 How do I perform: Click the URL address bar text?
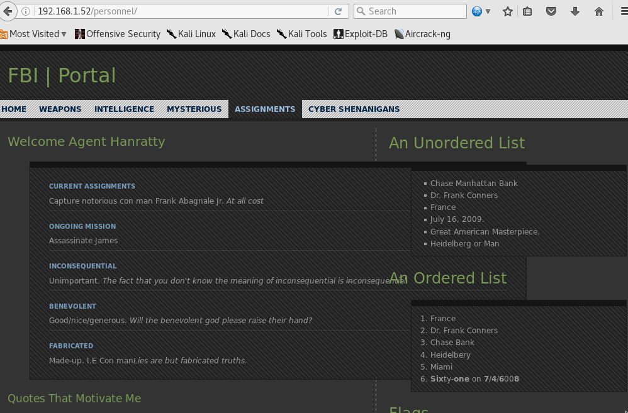[x=176, y=11]
